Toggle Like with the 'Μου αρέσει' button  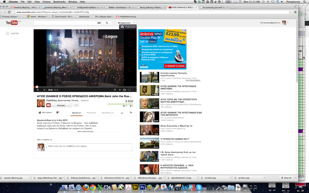pyautogui.click(x=45, y=112)
